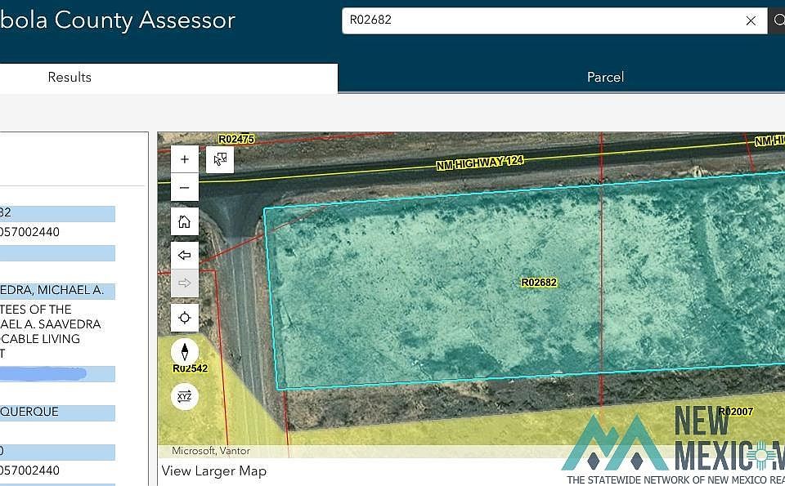Select the R02007 parcel label on map
The image size is (785, 486).
(x=736, y=412)
